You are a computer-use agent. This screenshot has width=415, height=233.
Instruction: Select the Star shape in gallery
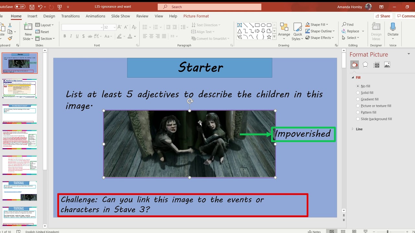point(269,37)
